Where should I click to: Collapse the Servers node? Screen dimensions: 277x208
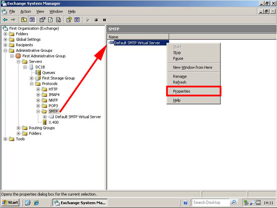tap(19, 61)
